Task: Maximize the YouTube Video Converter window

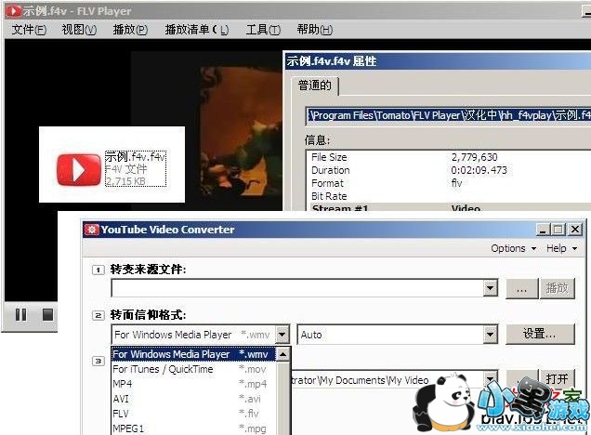Action: 558,230
